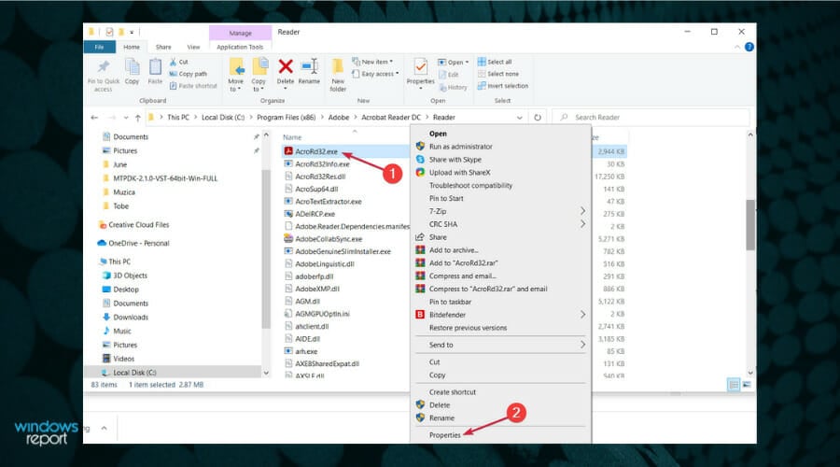Click the Search Reader input field
The width and height of the screenshot is (840, 467).
point(651,118)
